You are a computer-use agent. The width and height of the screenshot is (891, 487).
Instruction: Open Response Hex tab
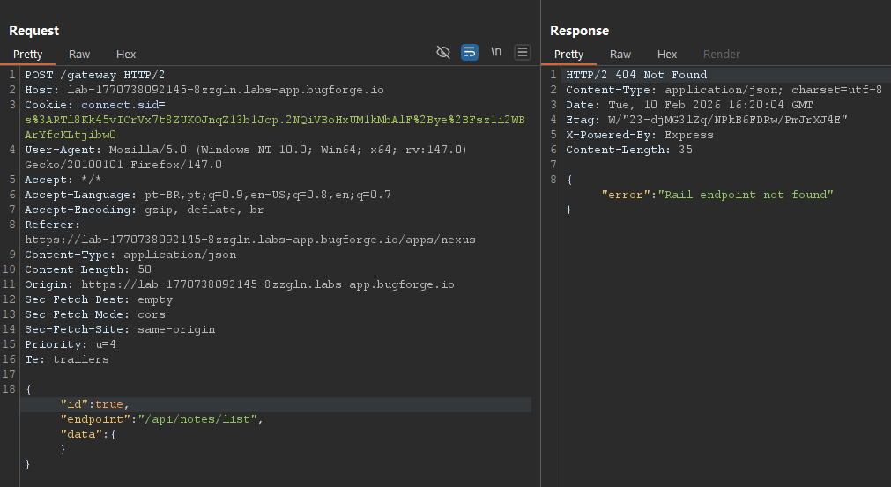pos(667,55)
